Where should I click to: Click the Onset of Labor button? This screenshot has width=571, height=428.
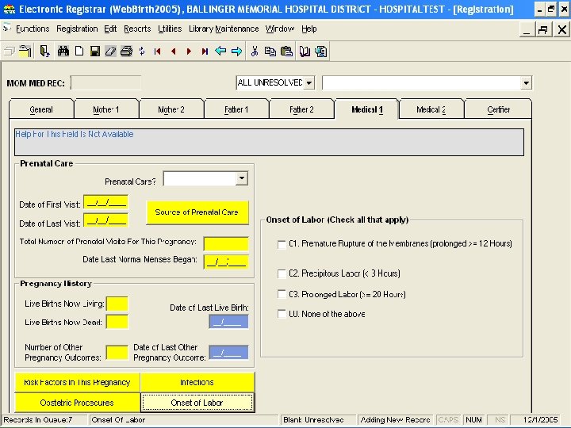pyautogui.click(x=197, y=403)
